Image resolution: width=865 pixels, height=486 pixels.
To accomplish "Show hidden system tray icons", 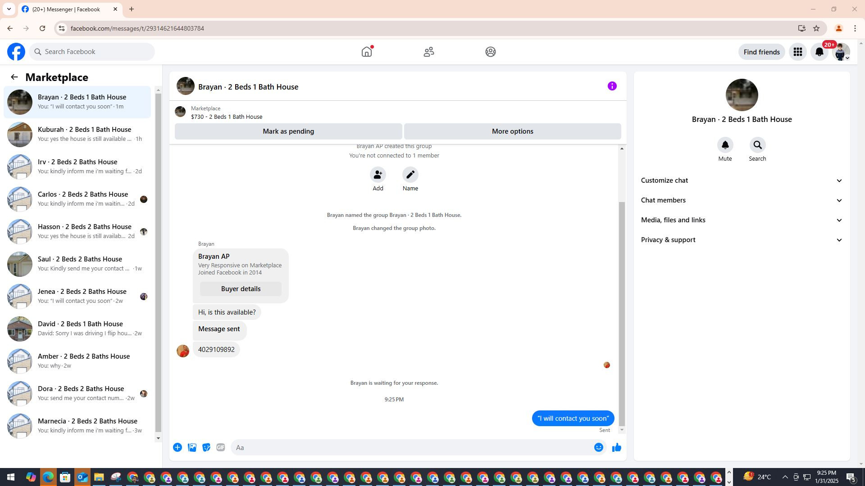I will [785, 477].
